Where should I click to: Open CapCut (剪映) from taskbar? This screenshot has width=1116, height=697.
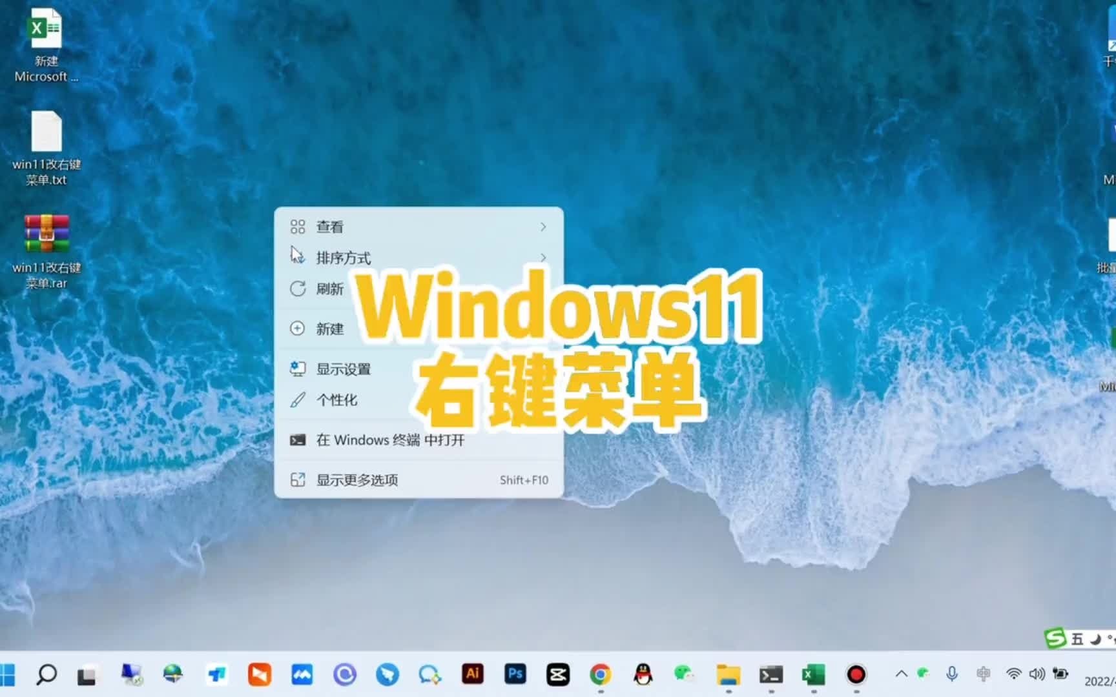[558, 675]
